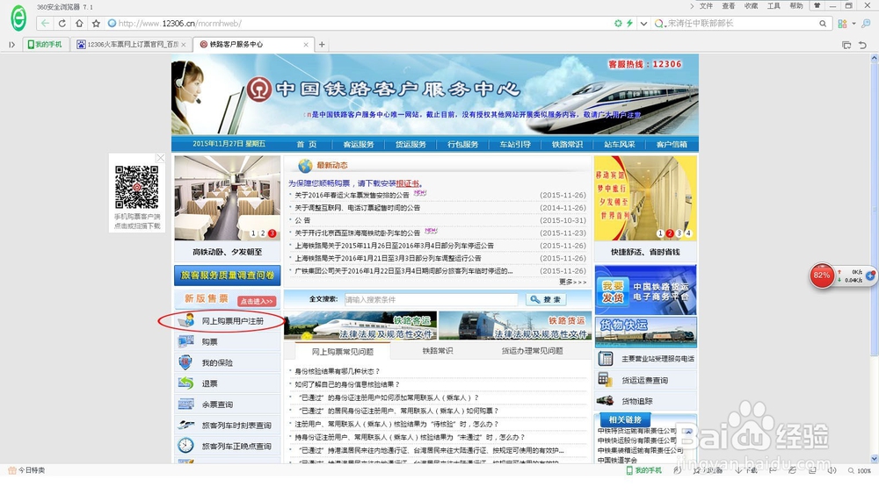
Task: Select 站车风采 in site navigation
Action: tap(619, 145)
